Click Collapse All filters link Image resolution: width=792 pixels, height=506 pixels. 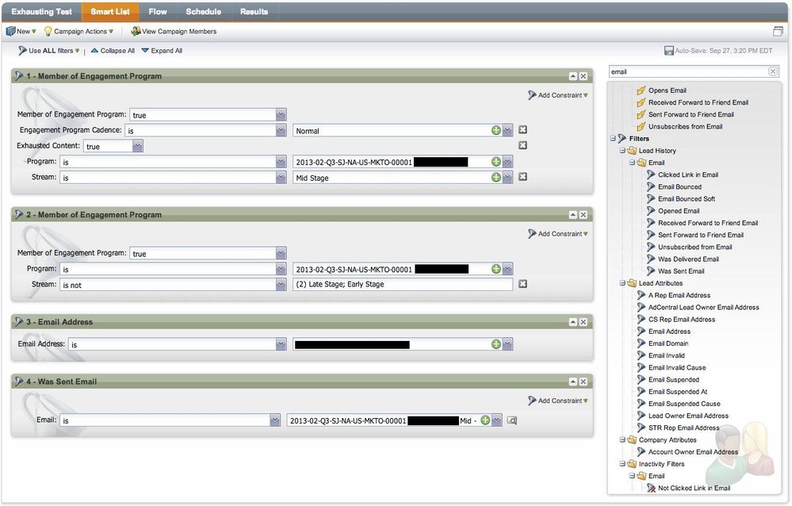[113, 51]
